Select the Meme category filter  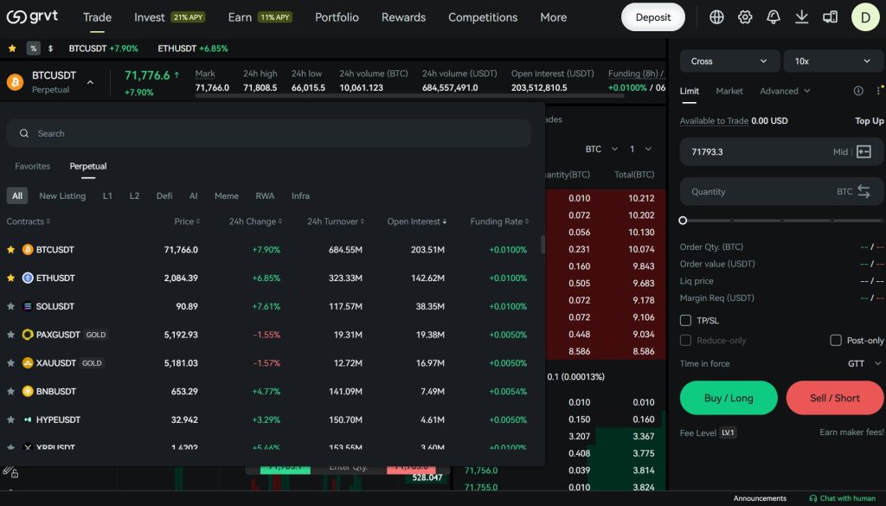[x=226, y=195]
